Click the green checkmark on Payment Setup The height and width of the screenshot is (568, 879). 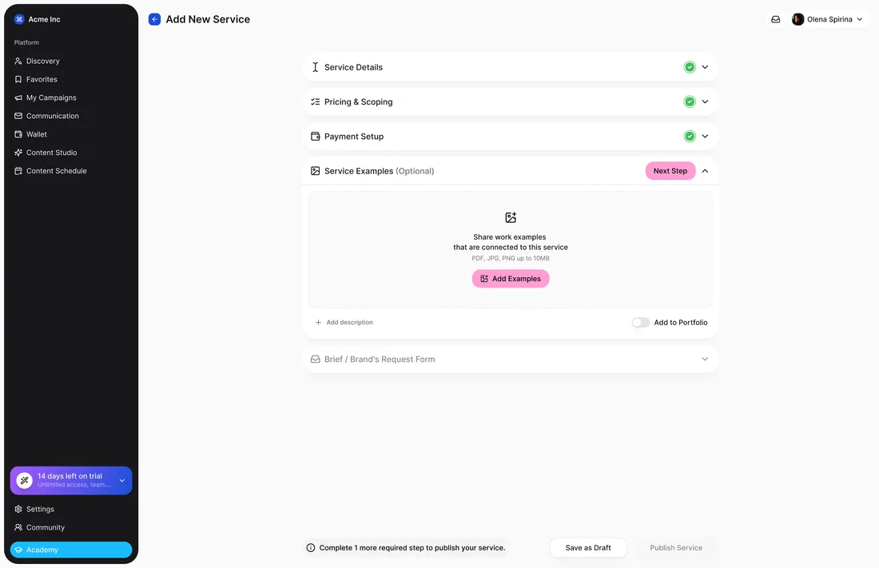pos(690,137)
